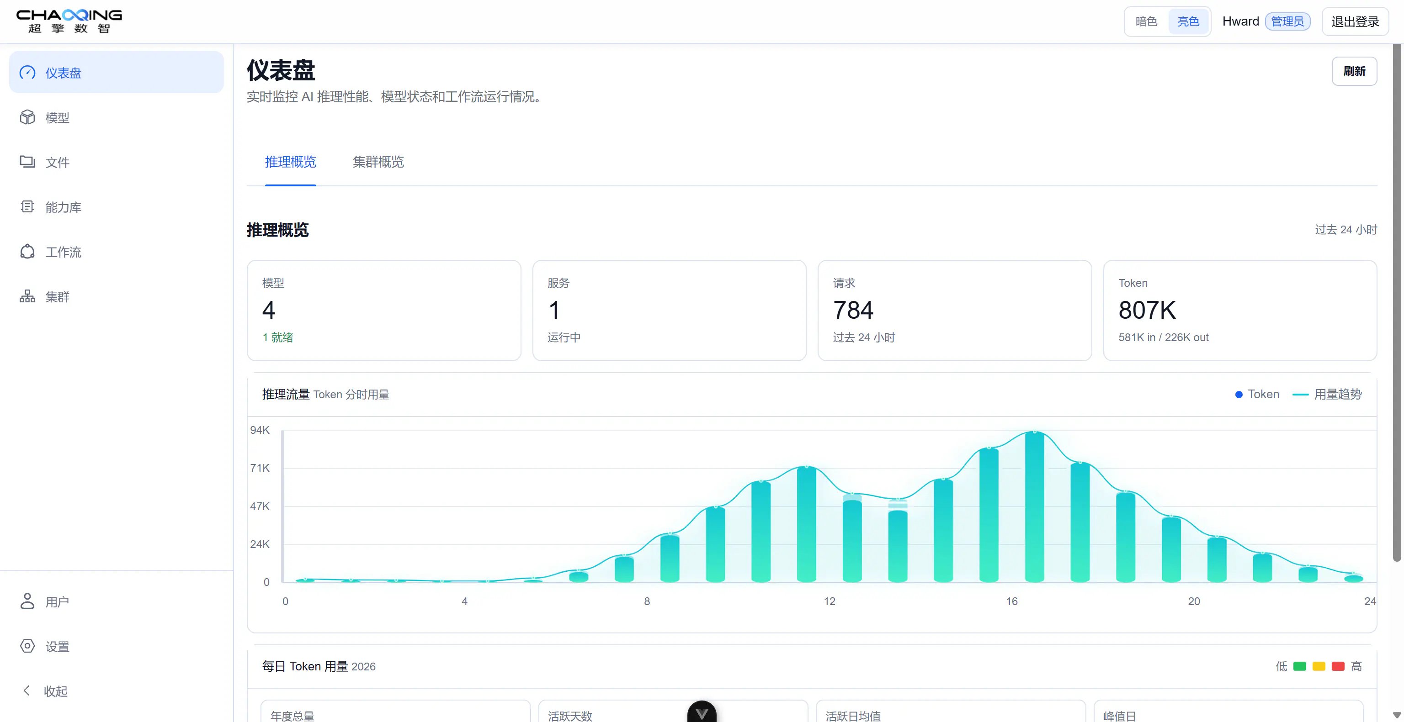
Task: Select the 能力库 library icon
Action: pyautogui.click(x=27, y=206)
